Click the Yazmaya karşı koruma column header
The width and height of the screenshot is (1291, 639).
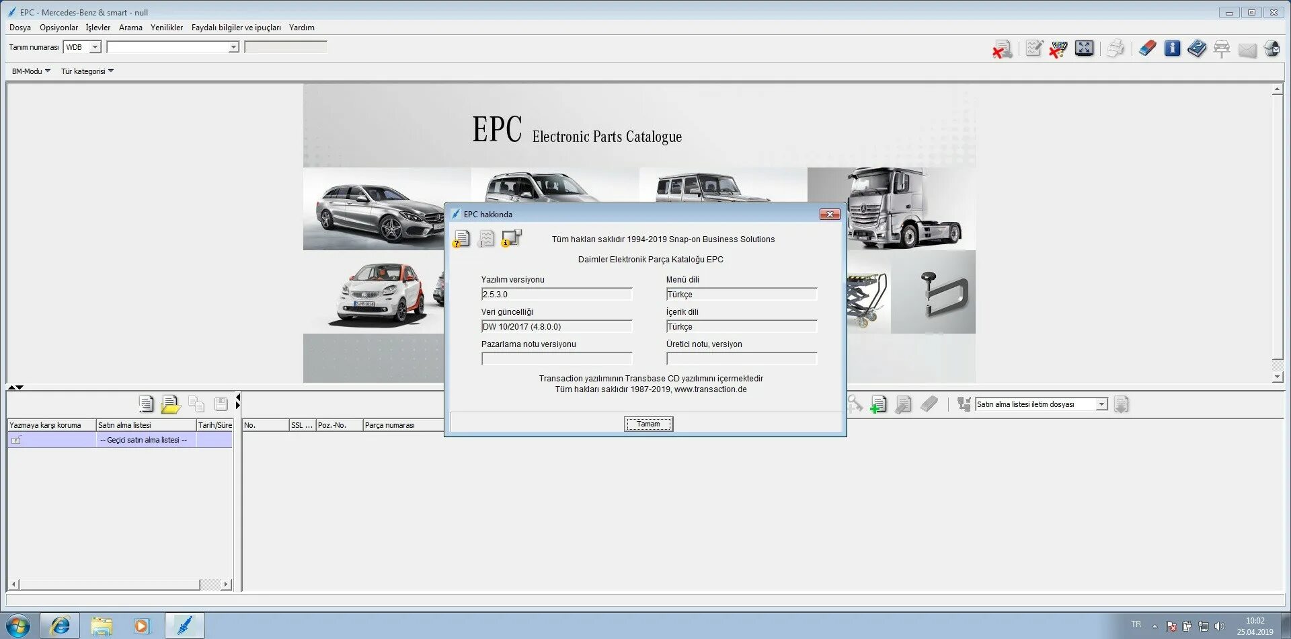52,425
